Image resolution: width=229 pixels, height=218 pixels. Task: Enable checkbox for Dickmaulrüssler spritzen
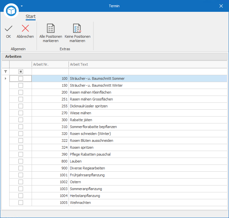click(21, 106)
